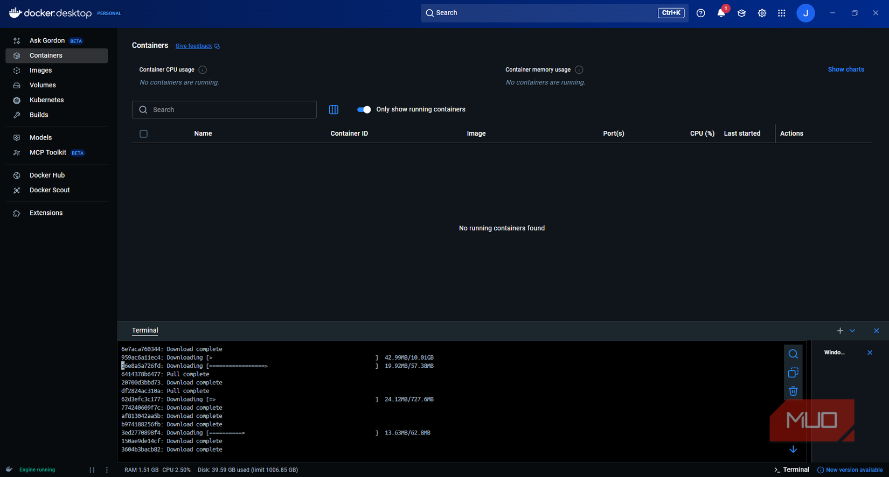Open Settings gear icon

[x=762, y=13]
